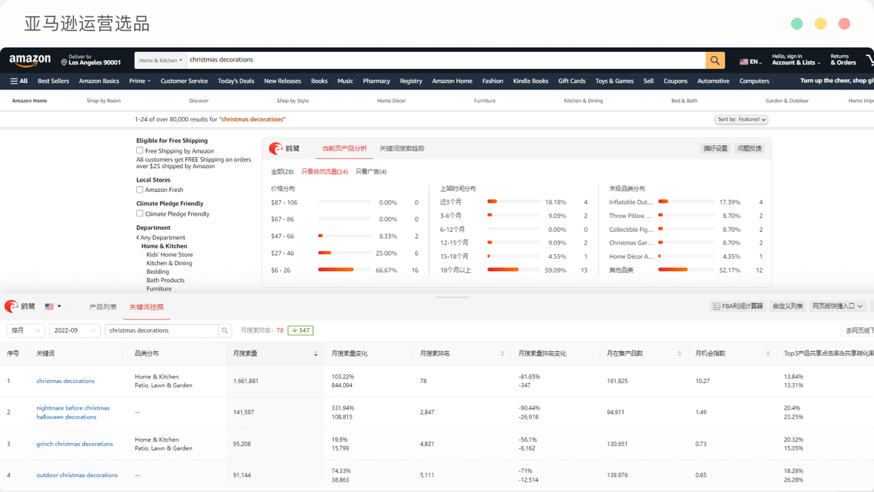The width and height of the screenshot is (874, 492).
Task: Open country flag dropdown in bottom toolbar
Action: pyautogui.click(x=53, y=306)
